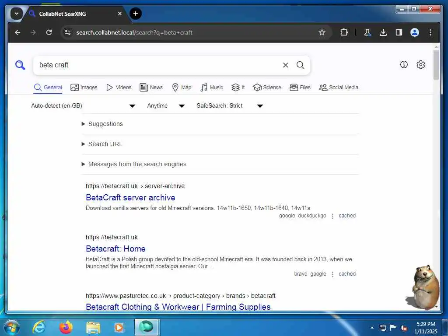
Task: Switch to the Science category
Action: coord(267,87)
